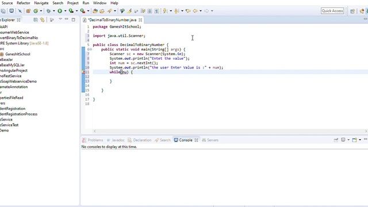Select the DecimalToBinaryNumber.java editor tab
Image resolution: width=368 pixels, height=207 pixels.
point(112,20)
